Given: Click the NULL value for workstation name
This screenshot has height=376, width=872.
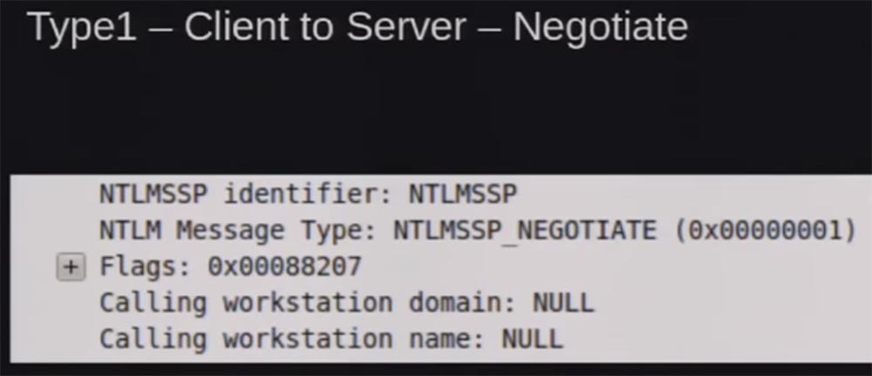Looking at the screenshot, I should pos(532,339).
